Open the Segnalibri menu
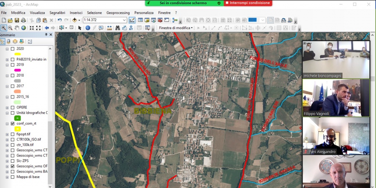 click(57, 12)
